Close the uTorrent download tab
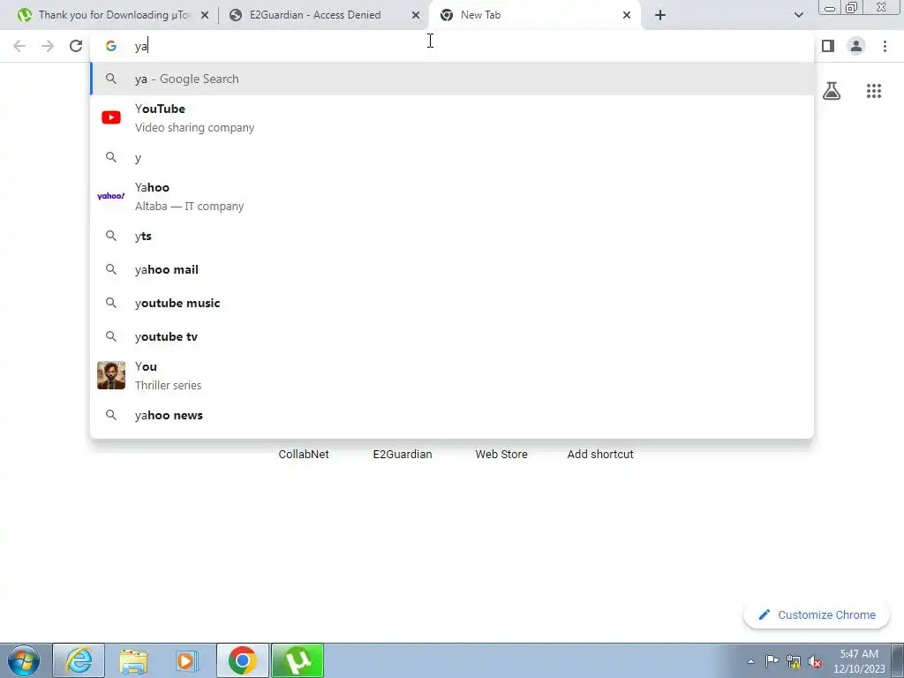 (204, 15)
